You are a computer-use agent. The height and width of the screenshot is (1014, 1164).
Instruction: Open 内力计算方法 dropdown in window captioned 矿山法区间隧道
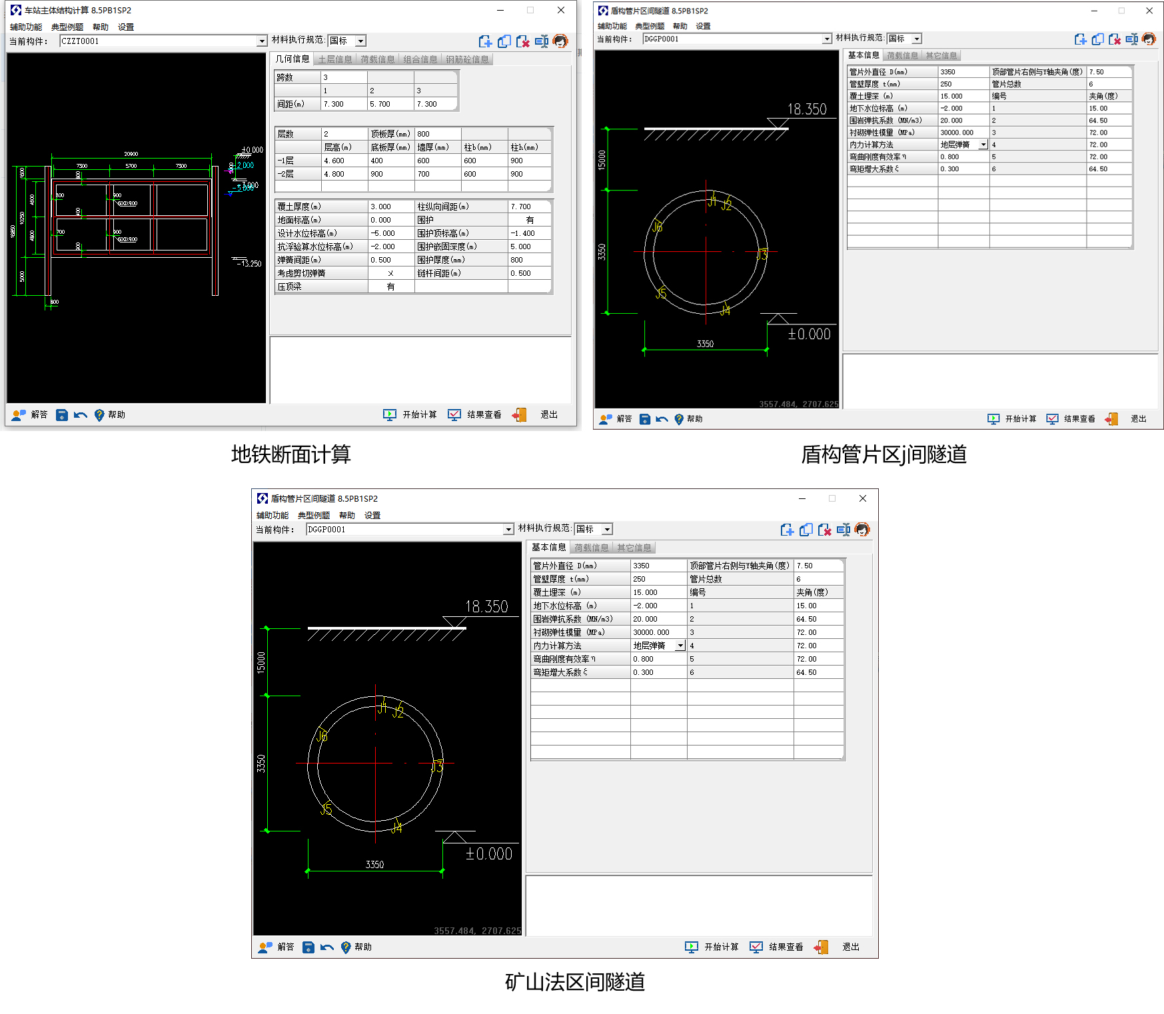point(680,646)
